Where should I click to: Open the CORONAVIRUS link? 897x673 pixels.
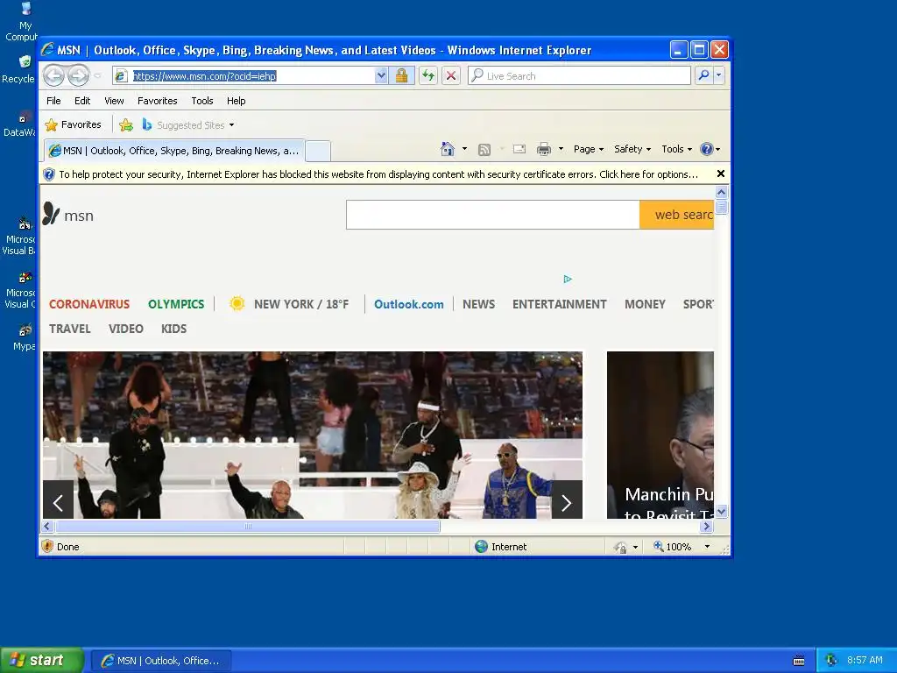click(x=89, y=304)
